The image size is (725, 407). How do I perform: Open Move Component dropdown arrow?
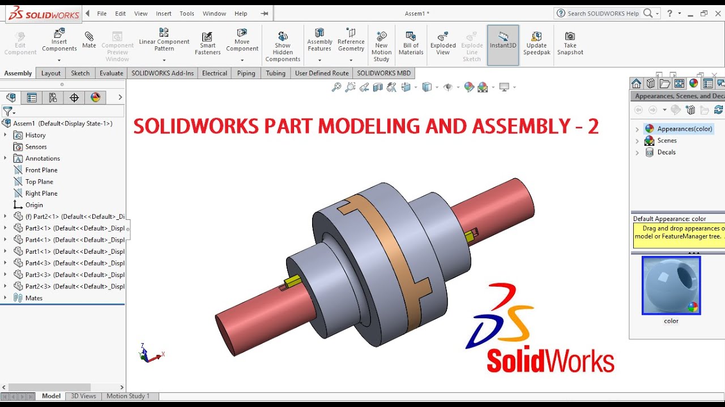242,60
